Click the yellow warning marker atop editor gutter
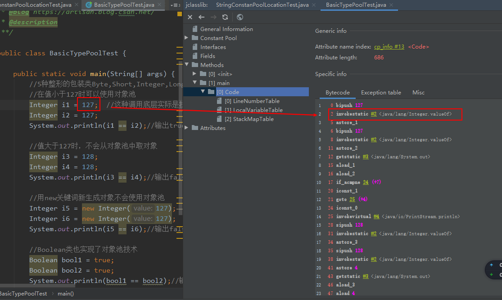This screenshot has width=502, height=300. [180, 14]
